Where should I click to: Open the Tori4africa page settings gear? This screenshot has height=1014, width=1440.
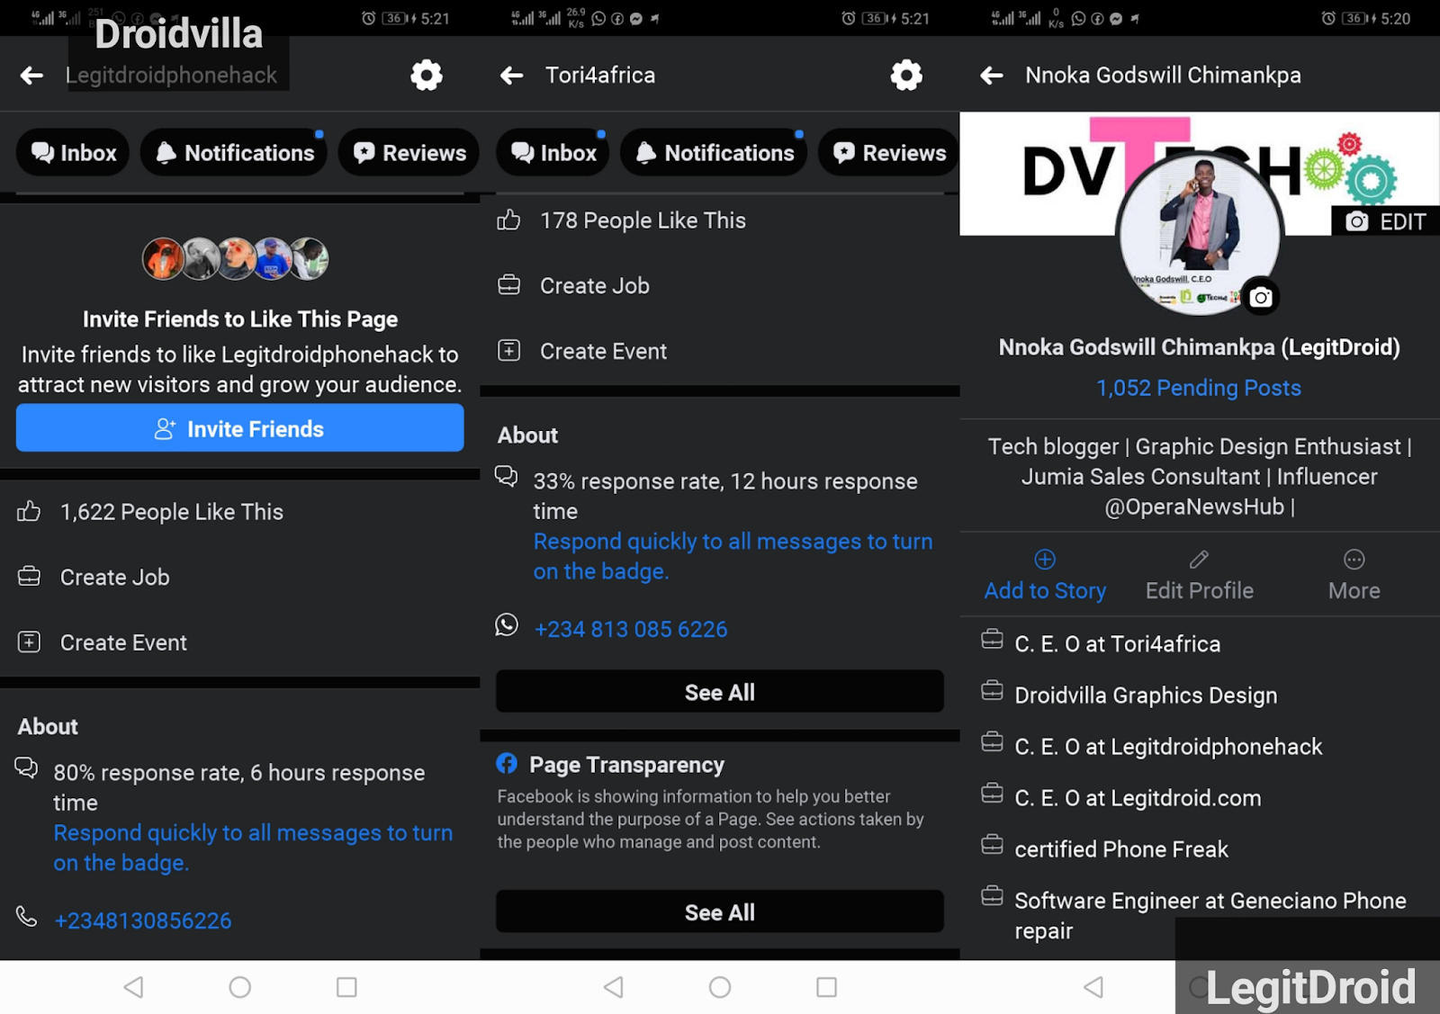[906, 76]
